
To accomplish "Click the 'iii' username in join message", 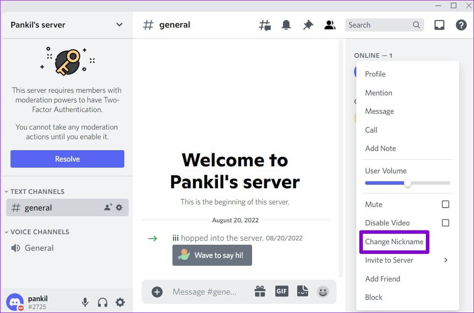I will (176, 238).
